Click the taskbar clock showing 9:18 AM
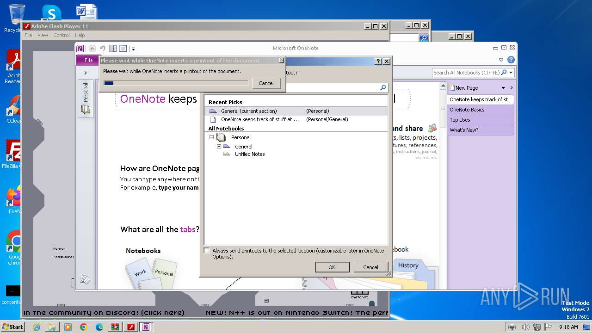The height and width of the screenshot is (333, 592). 568,327
